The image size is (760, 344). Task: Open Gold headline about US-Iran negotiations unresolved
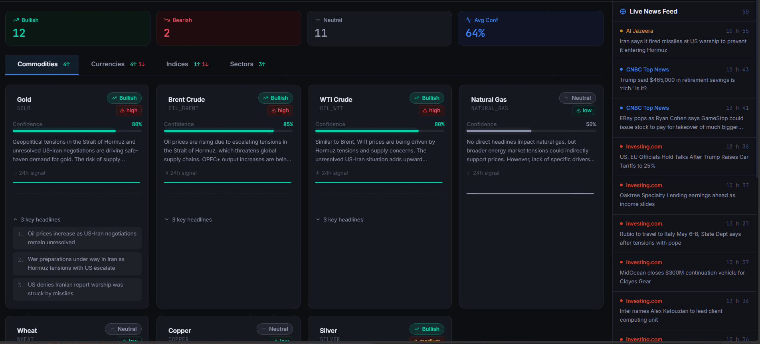77,238
